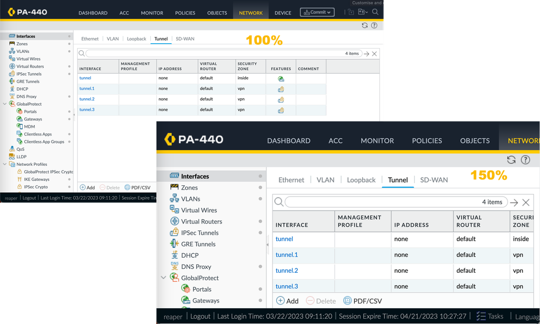Collapse the GlobalProtect node in the 150% window
The image size is (540, 324).
coord(164,278)
